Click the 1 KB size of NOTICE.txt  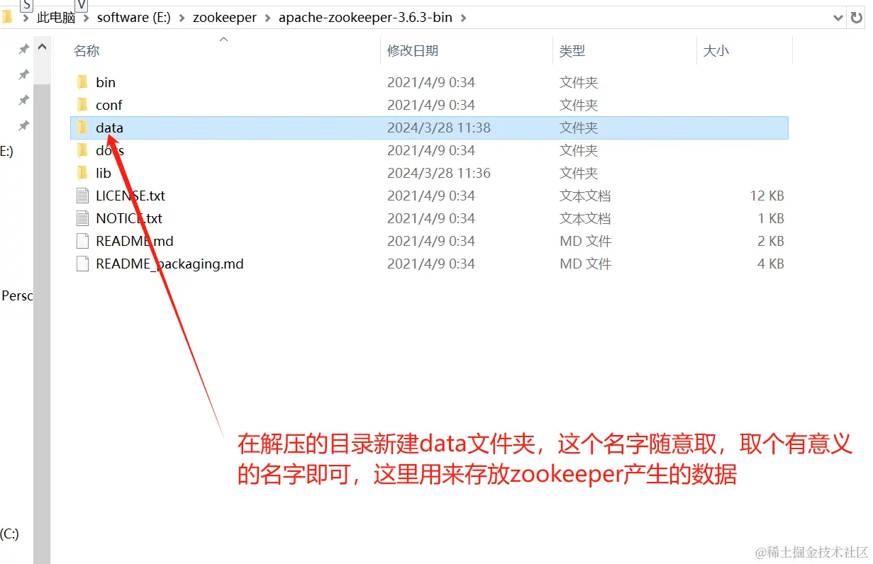click(771, 218)
